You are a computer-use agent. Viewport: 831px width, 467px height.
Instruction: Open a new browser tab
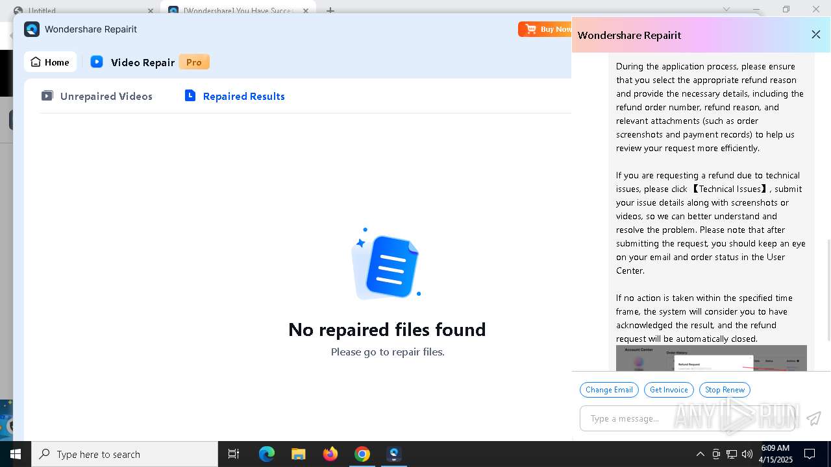(x=330, y=10)
